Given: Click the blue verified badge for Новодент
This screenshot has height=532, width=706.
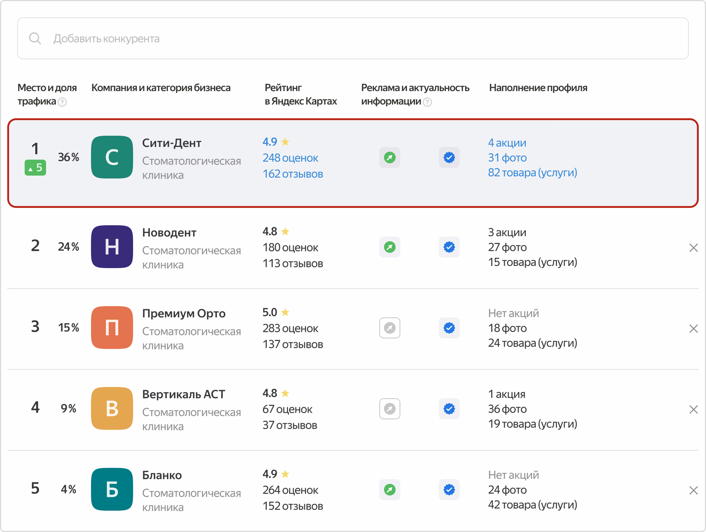Looking at the screenshot, I should click(x=449, y=247).
